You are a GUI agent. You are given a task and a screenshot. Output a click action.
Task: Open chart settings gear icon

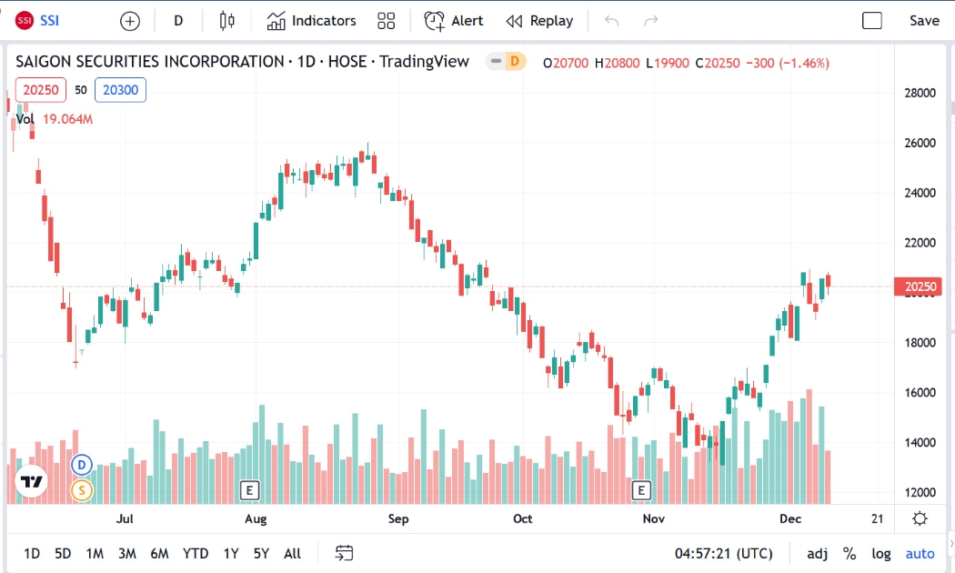(x=920, y=518)
